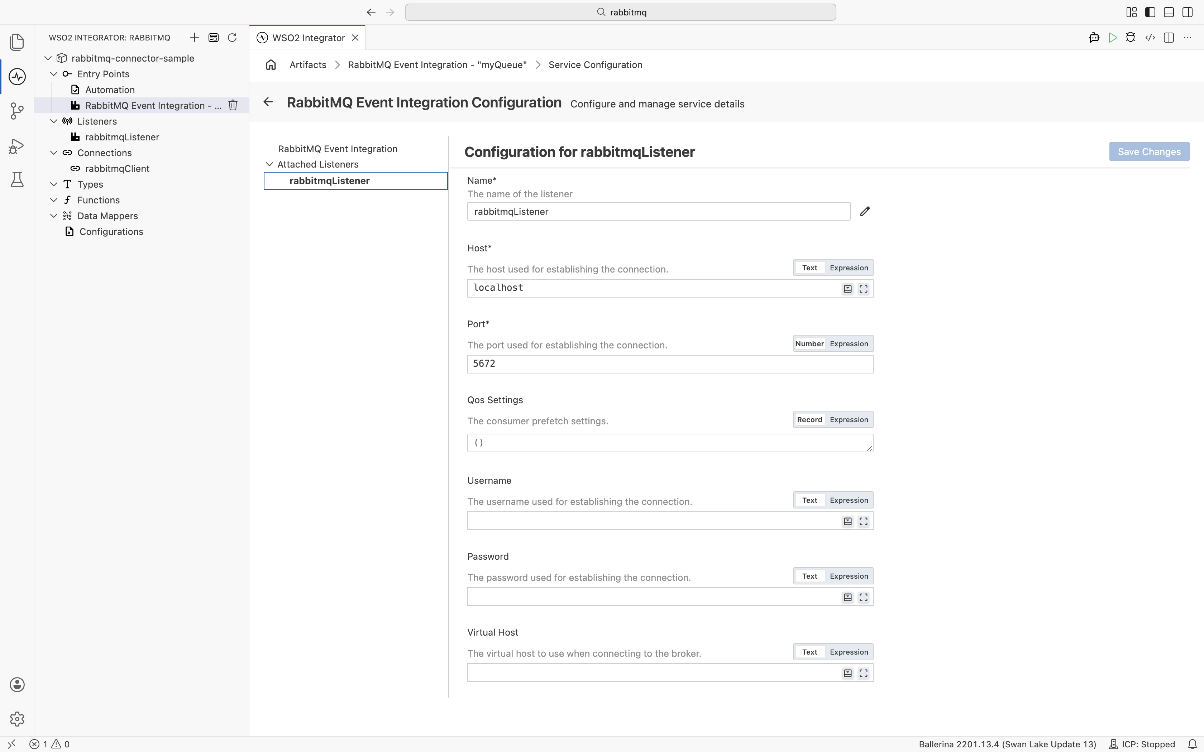Toggle the primary sidebar visibility
1204x752 pixels.
pos(1150,13)
